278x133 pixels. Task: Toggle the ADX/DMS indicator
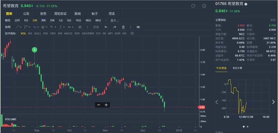(88, 33)
